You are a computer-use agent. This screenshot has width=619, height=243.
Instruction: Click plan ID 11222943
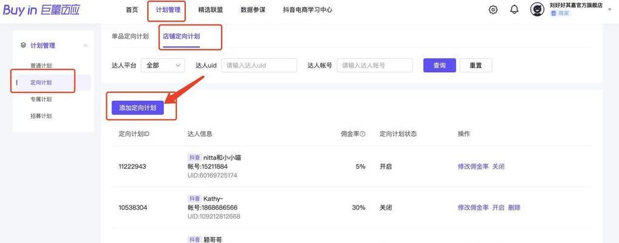(132, 166)
